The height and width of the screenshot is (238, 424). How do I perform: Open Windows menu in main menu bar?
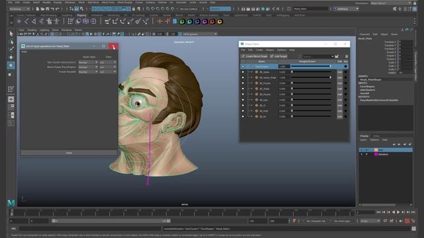click(x=70, y=3)
